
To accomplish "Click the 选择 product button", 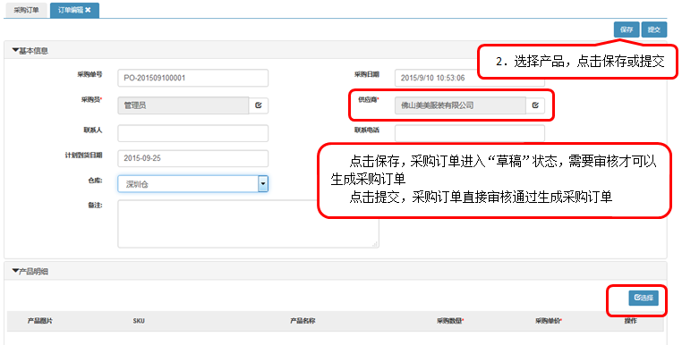I will coord(644,298).
